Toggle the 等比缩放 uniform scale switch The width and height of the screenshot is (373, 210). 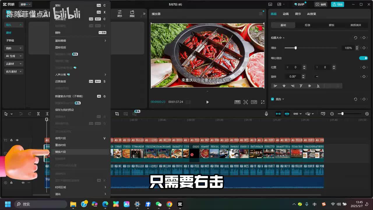click(363, 58)
